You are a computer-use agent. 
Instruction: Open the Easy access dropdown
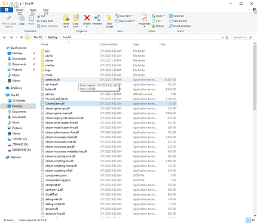[125, 21]
